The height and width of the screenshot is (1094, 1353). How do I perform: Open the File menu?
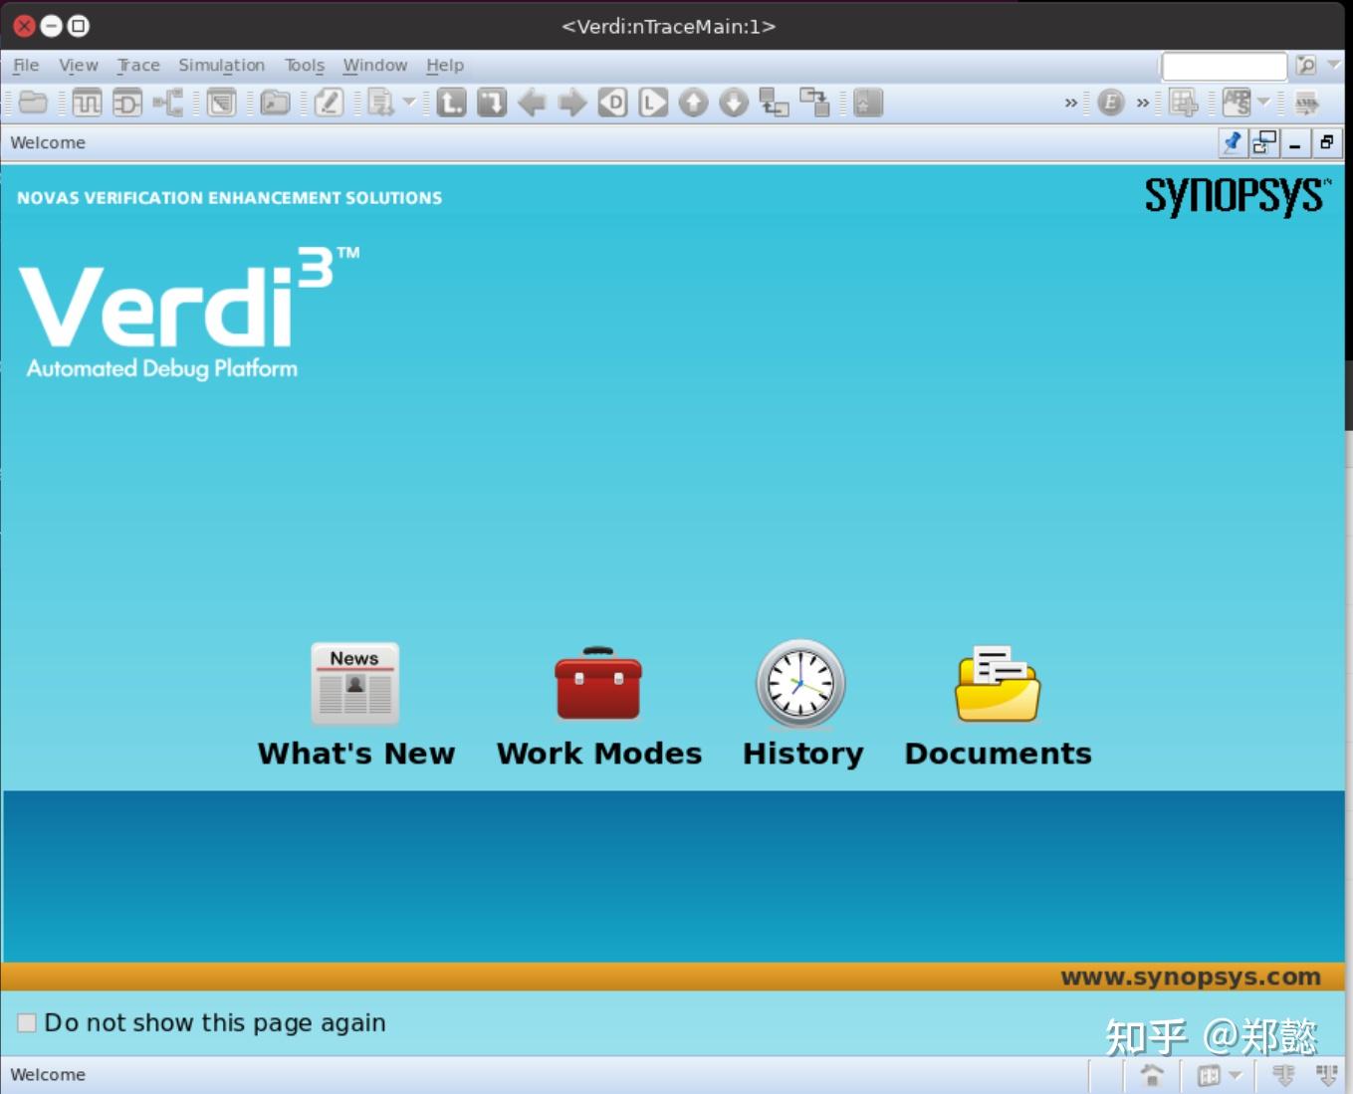(26, 66)
